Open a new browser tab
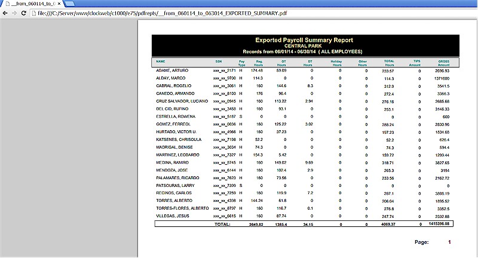Image resolution: width=478 pixels, height=258 pixels. point(71,4)
